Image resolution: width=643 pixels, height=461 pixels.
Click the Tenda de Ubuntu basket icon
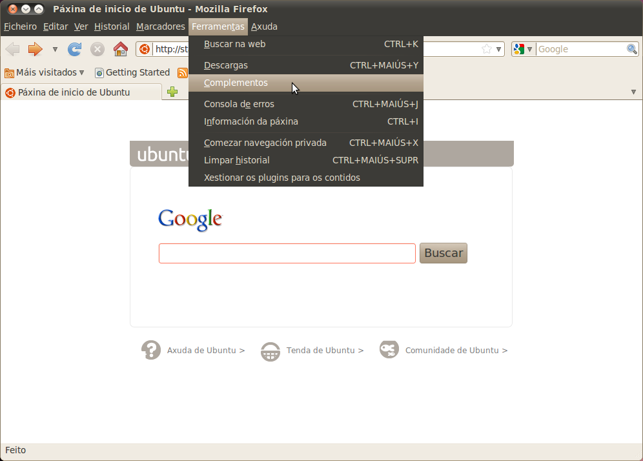coord(270,351)
